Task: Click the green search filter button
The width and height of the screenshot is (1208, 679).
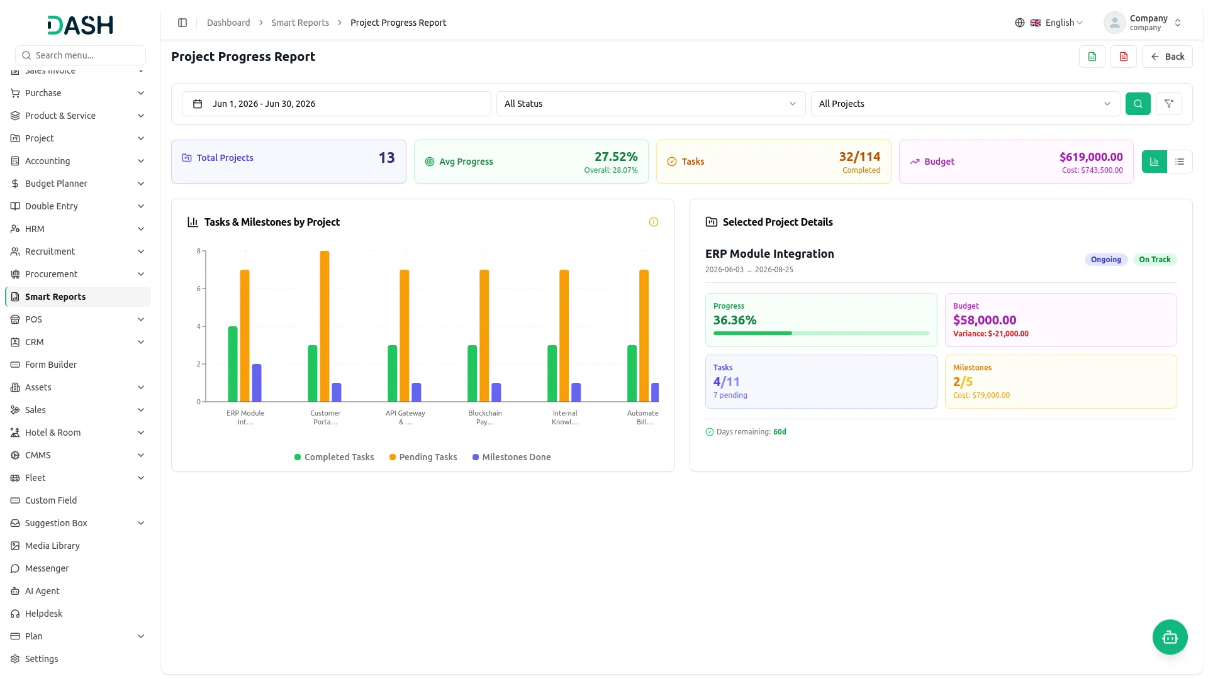Action: pyautogui.click(x=1138, y=104)
